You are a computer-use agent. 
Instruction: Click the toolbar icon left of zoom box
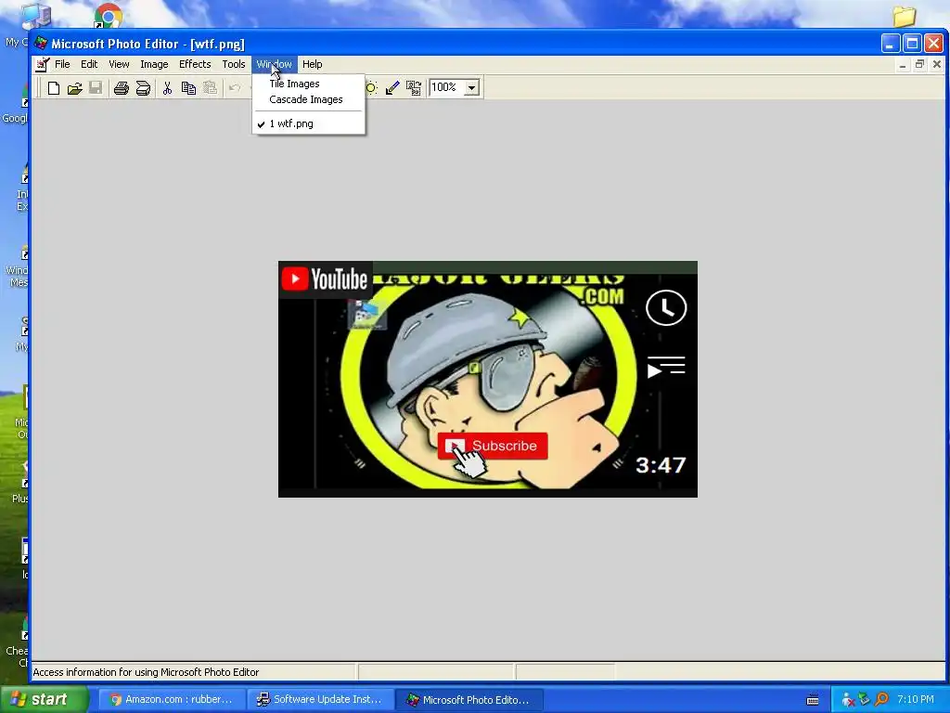click(414, 88)
